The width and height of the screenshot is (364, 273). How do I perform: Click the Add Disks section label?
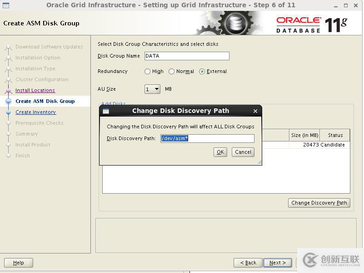[x=114, y=103]
